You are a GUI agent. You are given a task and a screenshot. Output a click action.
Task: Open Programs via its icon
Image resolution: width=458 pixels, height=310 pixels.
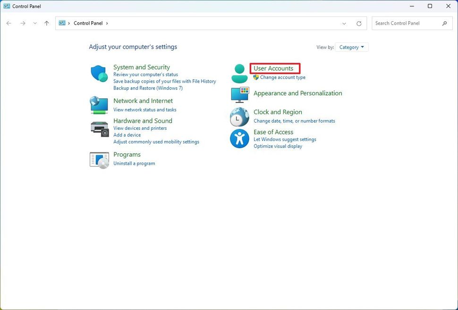99,159
